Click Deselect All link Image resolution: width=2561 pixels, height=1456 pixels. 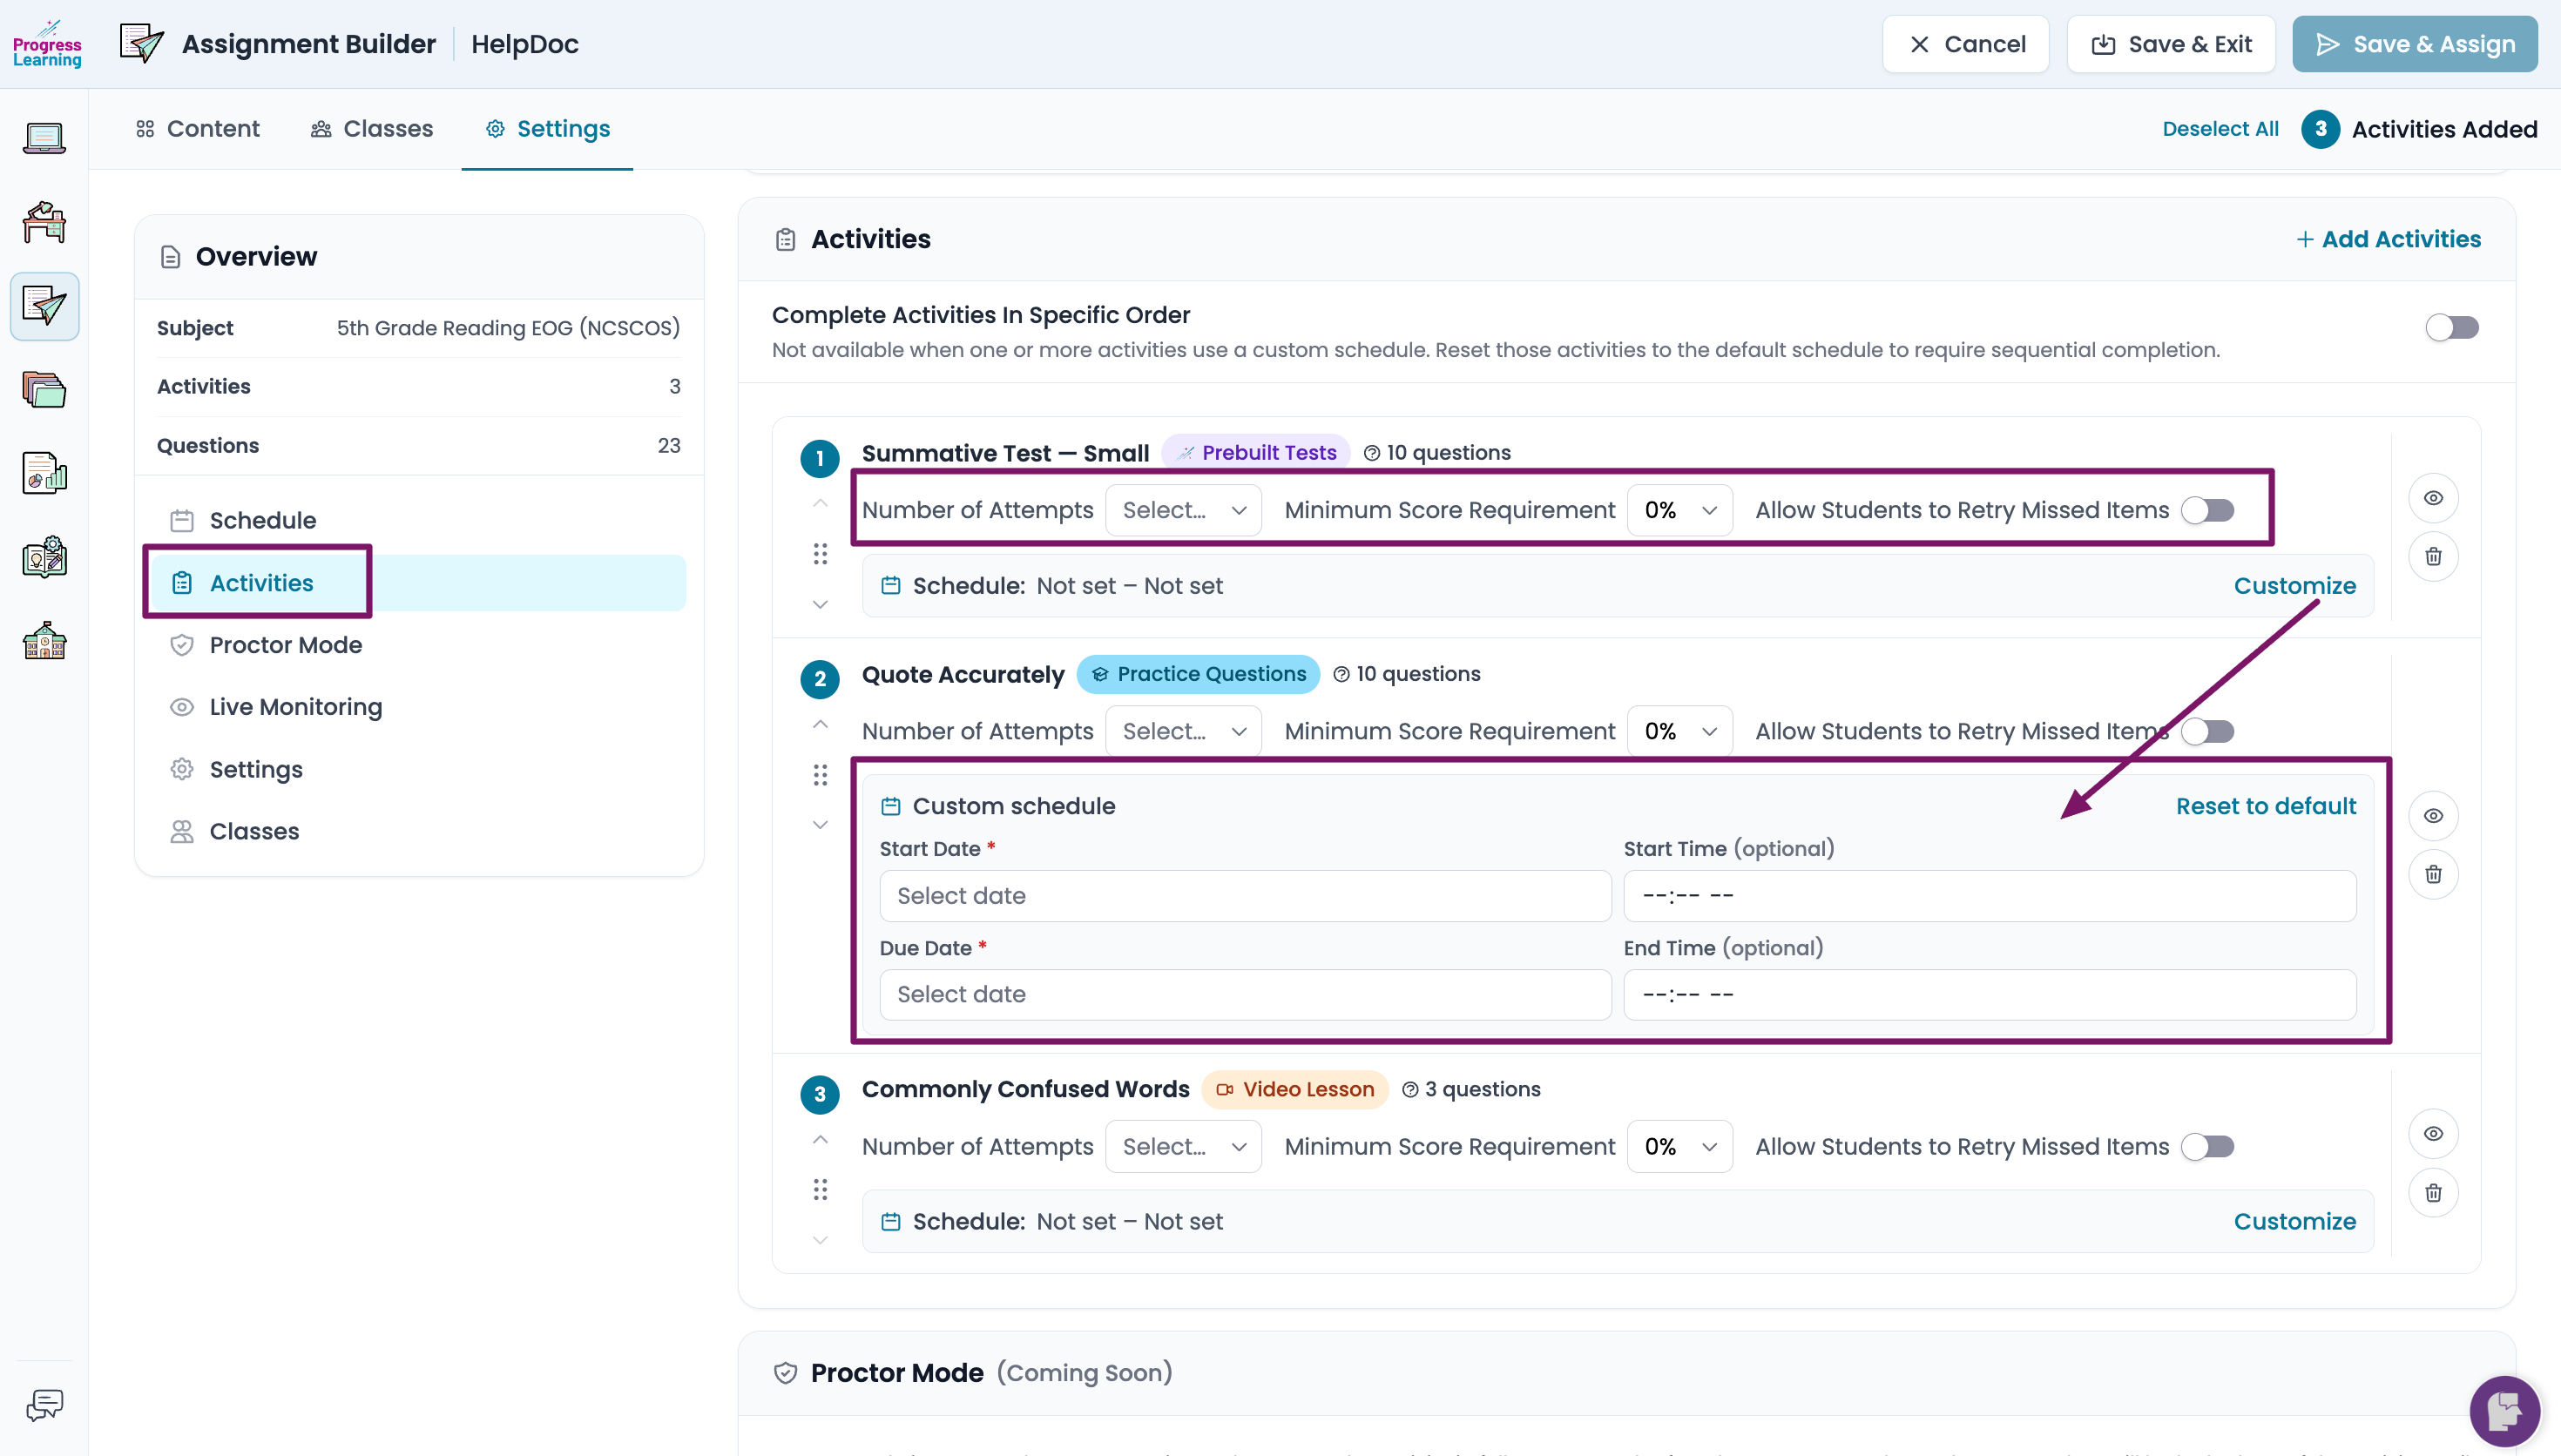(2220, 129)
